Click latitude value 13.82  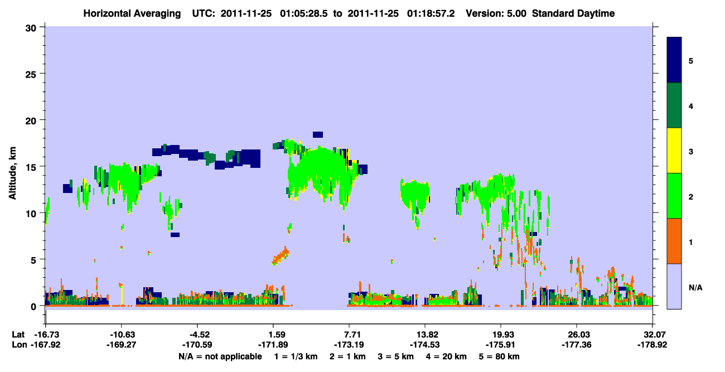(425, 334)
